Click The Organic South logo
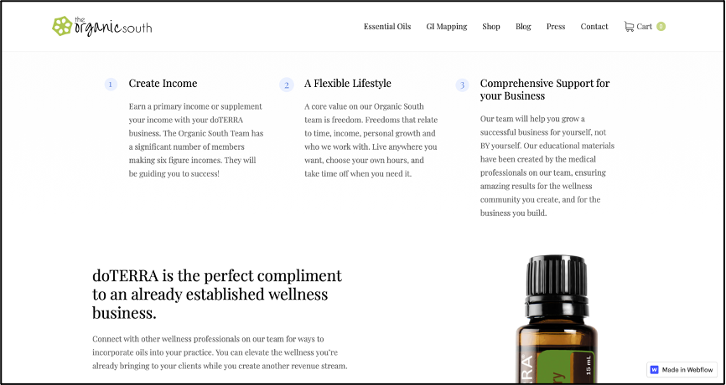Image resolution: width=726 pixels, height=385 pixels. [102, 26]
